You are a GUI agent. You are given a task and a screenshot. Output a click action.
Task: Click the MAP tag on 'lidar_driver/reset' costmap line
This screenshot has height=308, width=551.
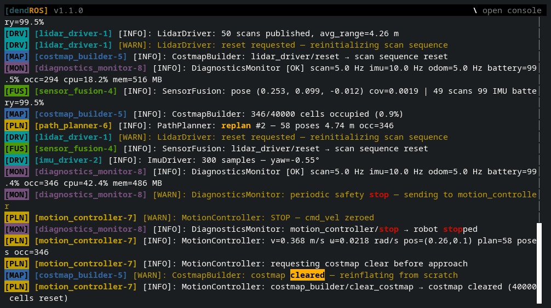pyautogui.click(x=16, y=56)
